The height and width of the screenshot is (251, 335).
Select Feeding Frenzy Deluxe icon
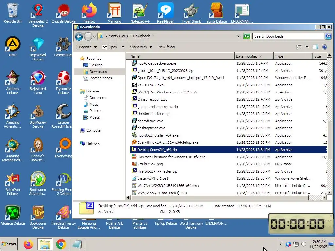tap(63, 217)
